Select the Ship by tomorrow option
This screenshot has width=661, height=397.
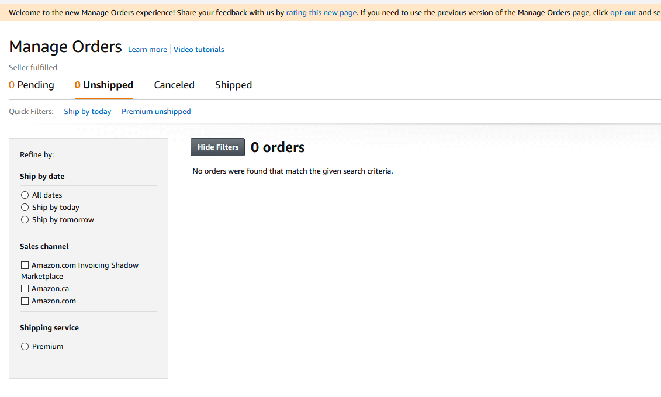point(25,219)
